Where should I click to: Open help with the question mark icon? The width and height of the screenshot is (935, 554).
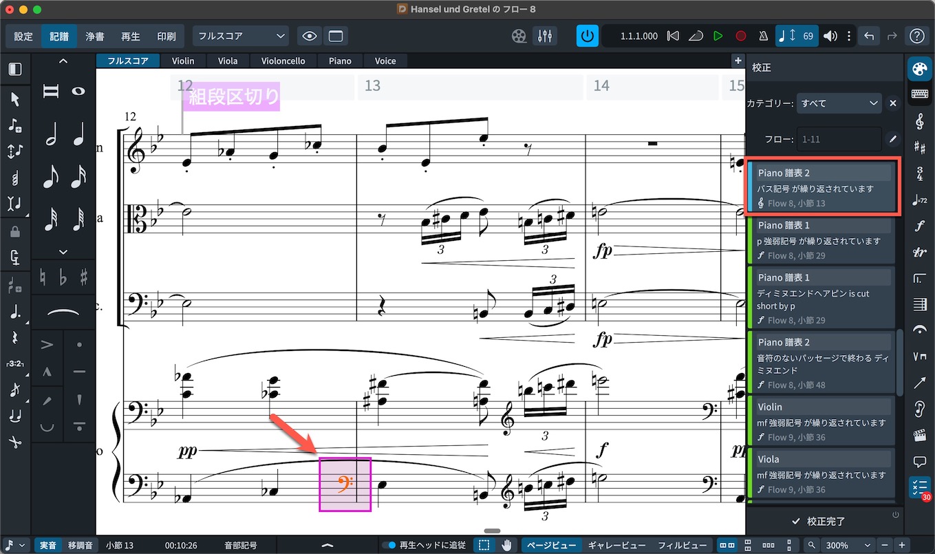916,36
